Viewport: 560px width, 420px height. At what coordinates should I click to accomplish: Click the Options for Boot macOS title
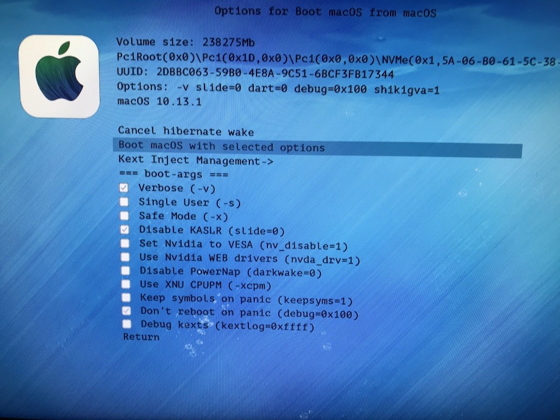[x=325, y=12]
